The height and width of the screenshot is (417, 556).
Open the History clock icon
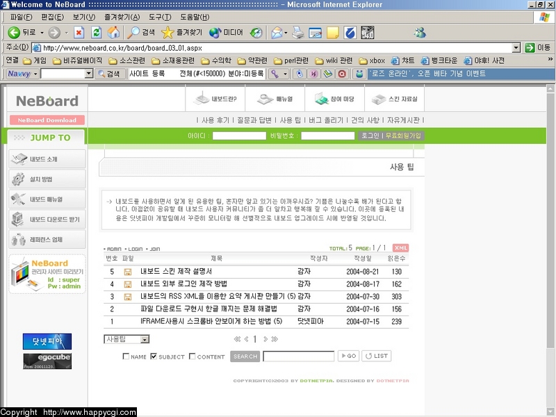(x=256, y=33)
